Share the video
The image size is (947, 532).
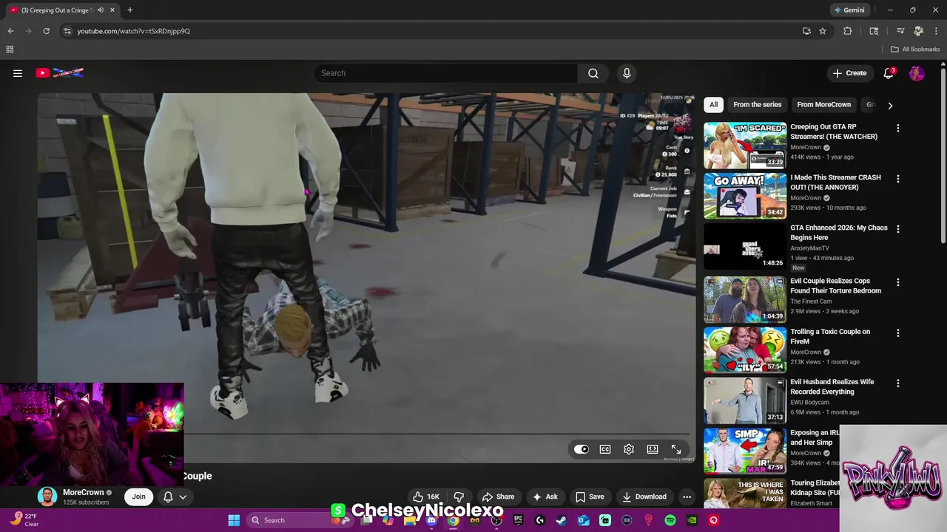pos(498,497)
